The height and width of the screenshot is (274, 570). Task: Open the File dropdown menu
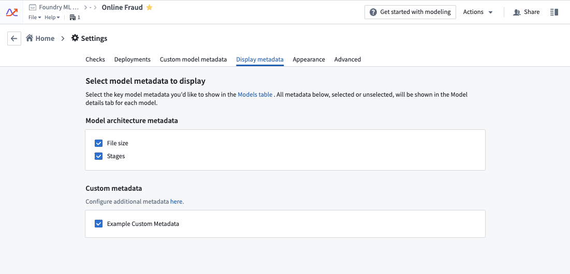[35, 18]
